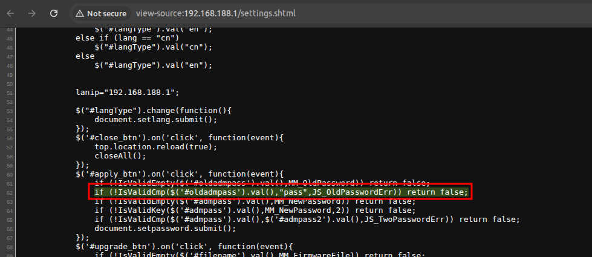Image resolution: width=592 pixels, height=257 pixels.
Task: Click line number 51 in the gutter
Action: click(x=9, y=93)
